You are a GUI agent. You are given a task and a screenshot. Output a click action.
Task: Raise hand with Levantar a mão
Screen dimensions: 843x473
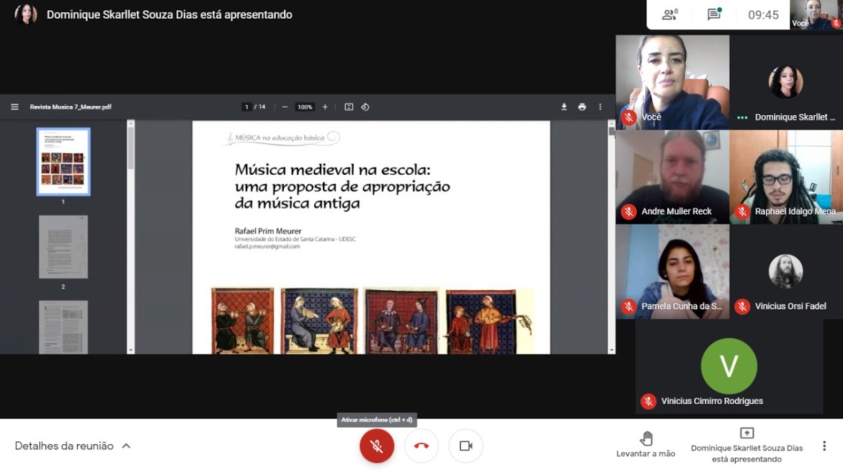(646, 445)
